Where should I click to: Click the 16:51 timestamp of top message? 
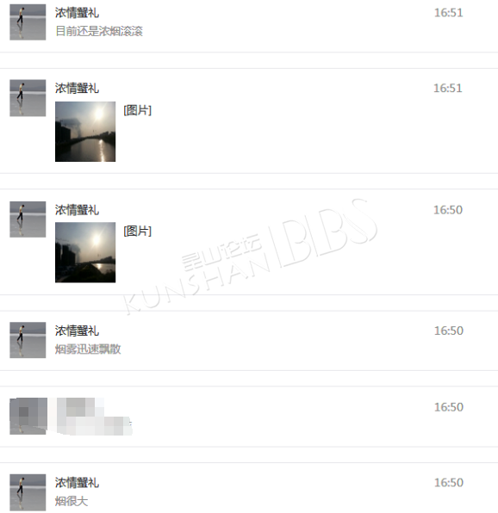click(448, 13)
